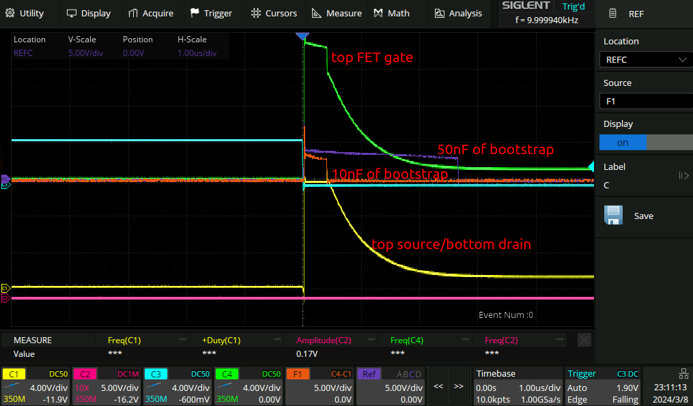Screen dimensions: 693x406
Task: Close the measurement panel with X
Action: [584, 339]
